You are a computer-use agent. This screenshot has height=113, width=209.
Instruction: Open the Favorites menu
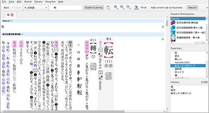coord(50,2)
